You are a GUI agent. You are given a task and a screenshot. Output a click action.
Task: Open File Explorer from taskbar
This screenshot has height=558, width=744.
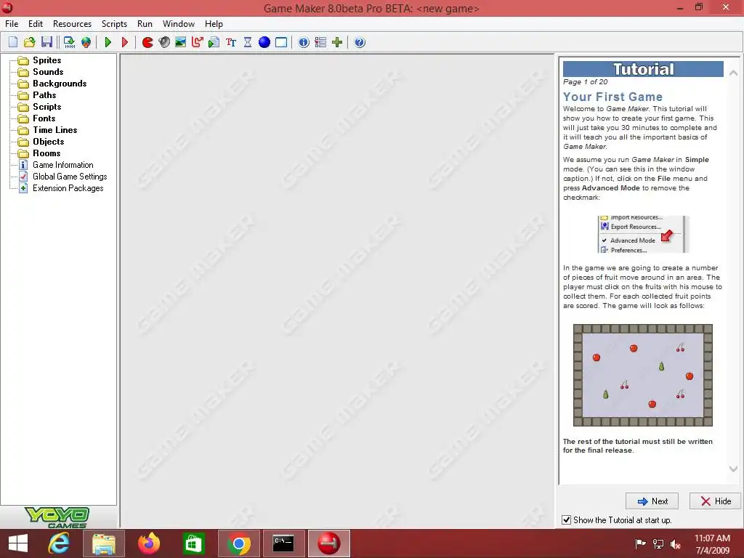104,543
